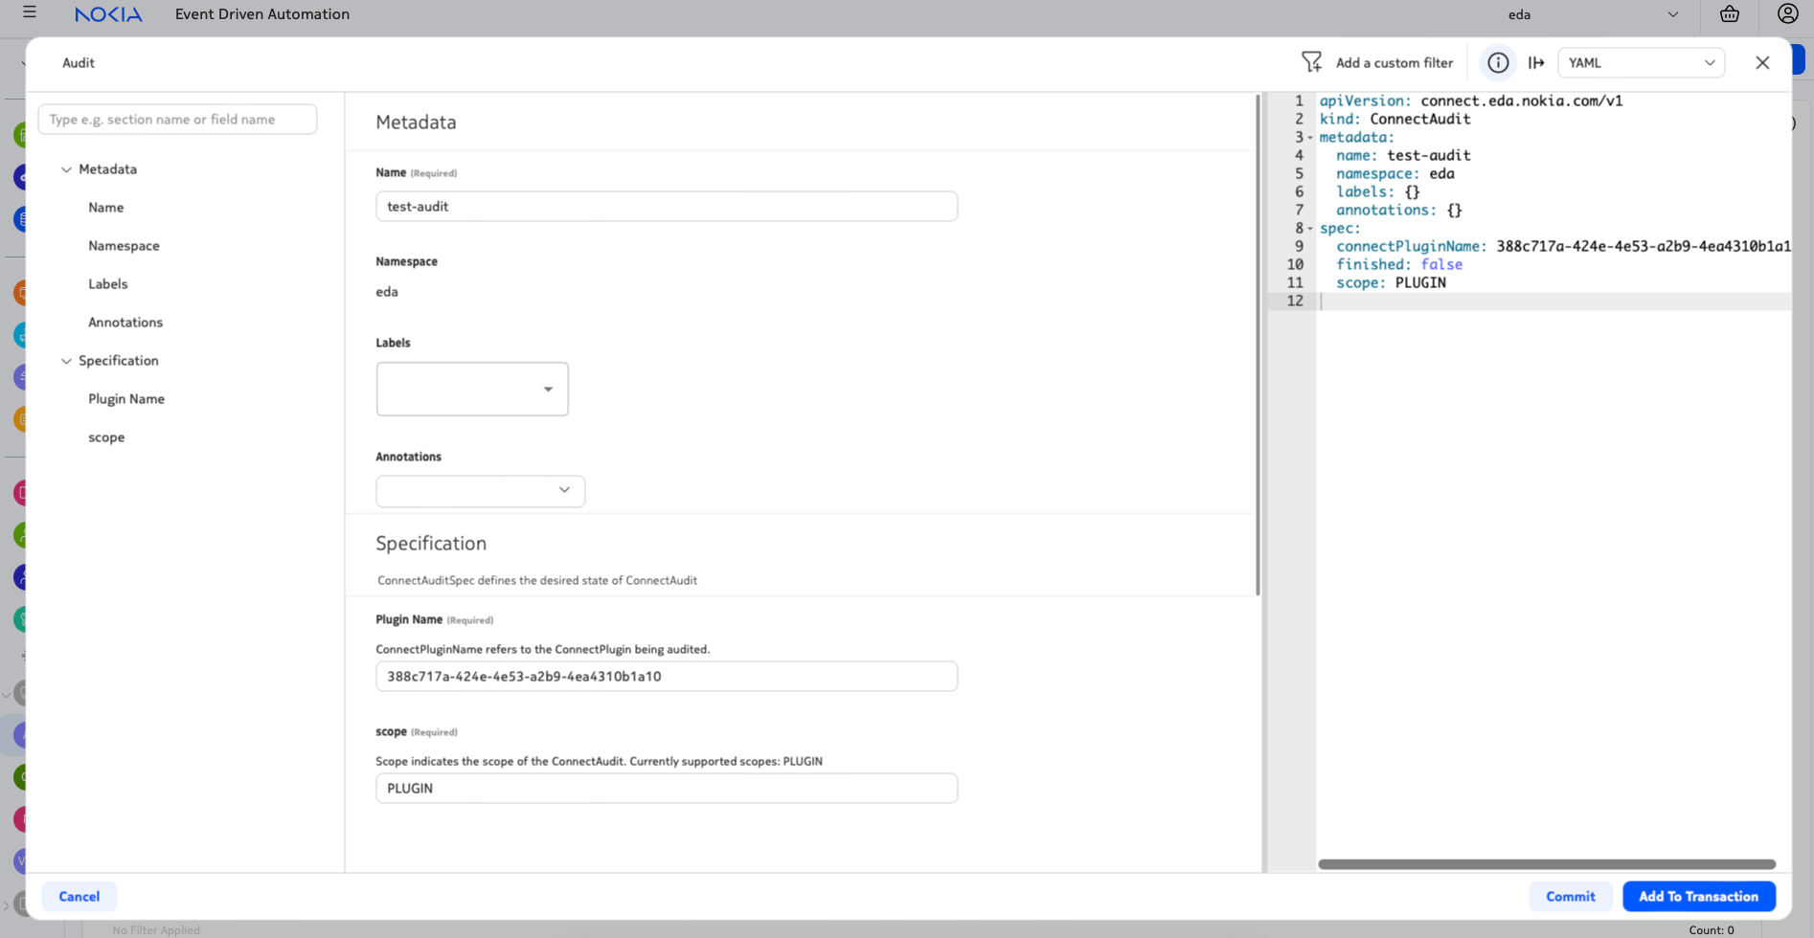Click the collapse editor panel icon
The width and height of the screenshot is (1814, 938).
[1538, 62]
